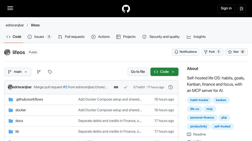This screenshot has width=252, height=141.
Task: Click the folder icon beside docs
Action: tap(11, 121)
